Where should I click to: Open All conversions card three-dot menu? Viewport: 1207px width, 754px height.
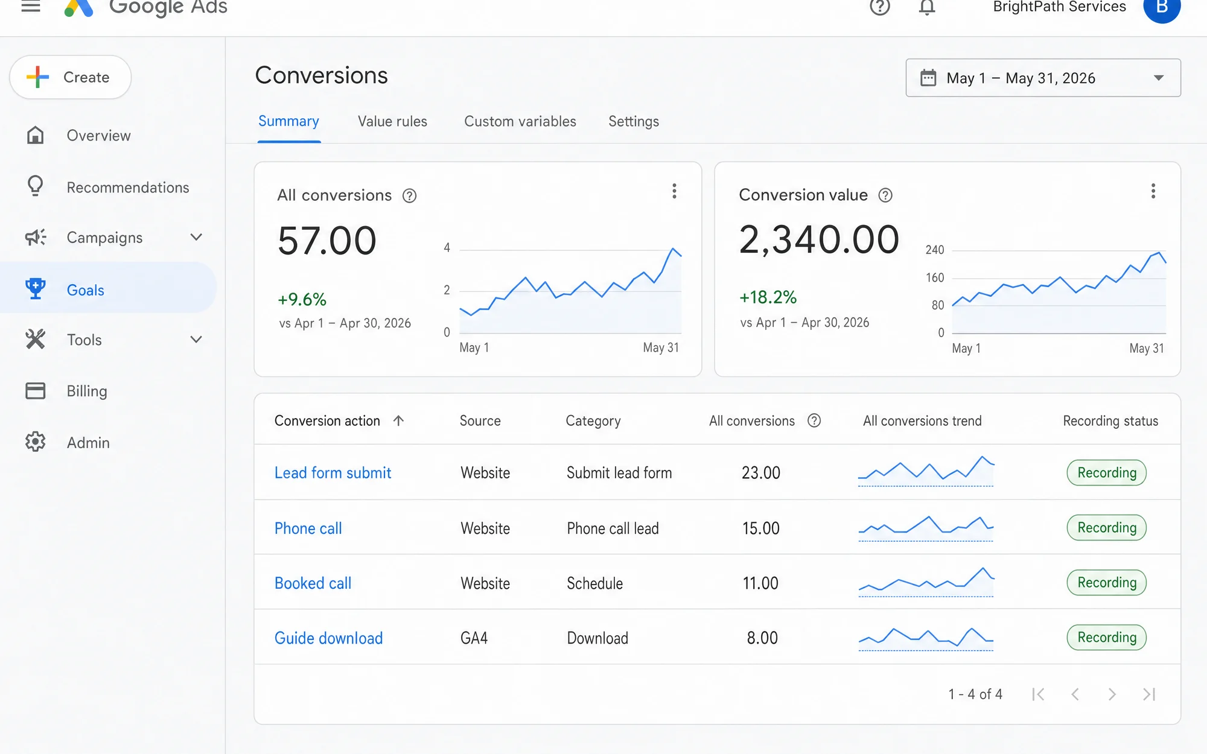(x=674, y=191)
